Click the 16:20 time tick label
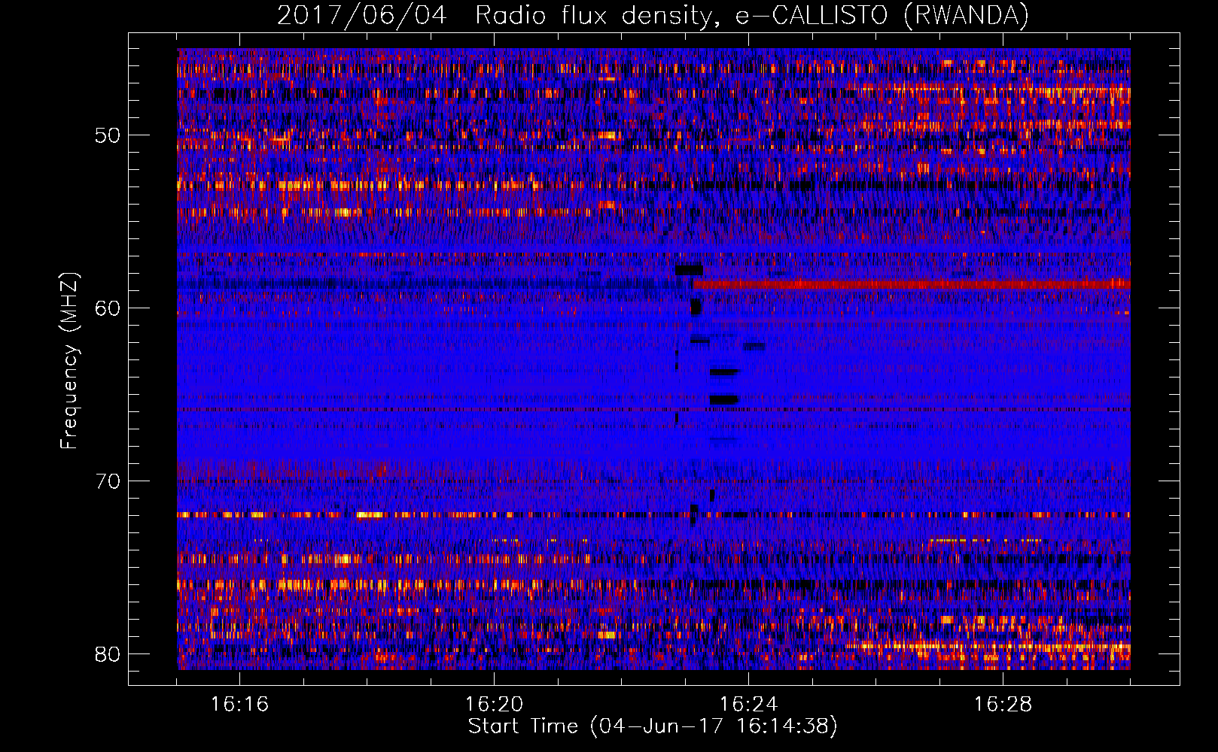Image resolution: width=1218 pixels, height=752 pixels. click(x=494, y=705)
